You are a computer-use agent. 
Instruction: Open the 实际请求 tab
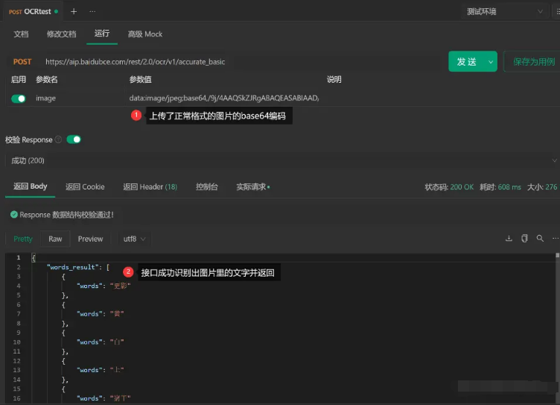253,186
